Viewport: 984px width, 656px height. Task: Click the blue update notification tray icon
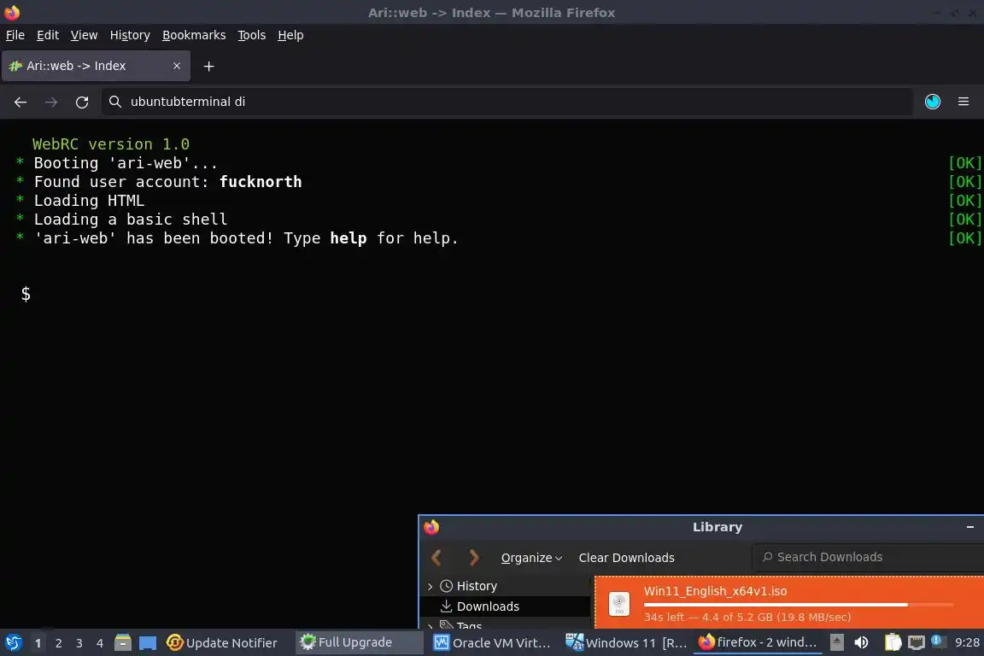[937, 641]
